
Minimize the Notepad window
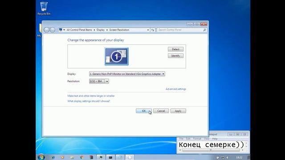231,134
